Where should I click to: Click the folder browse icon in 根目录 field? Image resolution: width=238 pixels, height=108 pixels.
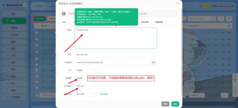point(154,62)
